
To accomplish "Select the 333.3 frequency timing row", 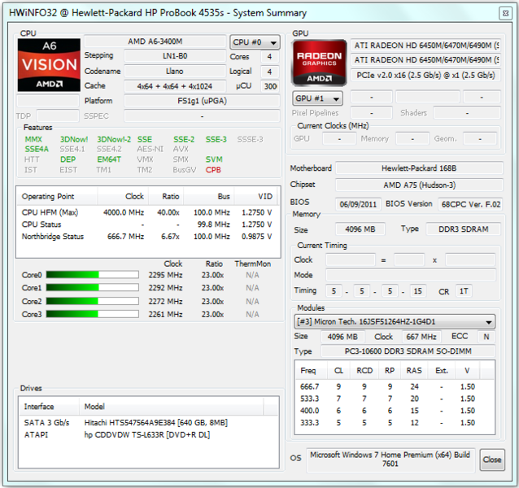I will (395, 422).
